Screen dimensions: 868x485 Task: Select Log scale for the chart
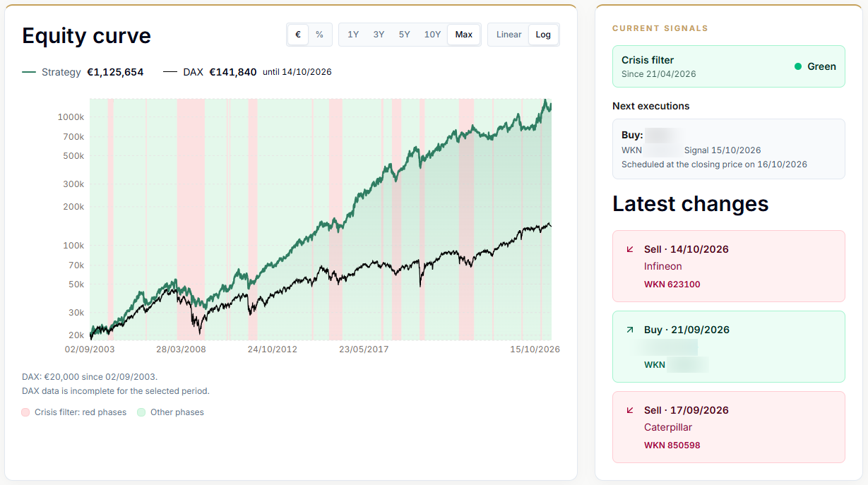coord(543,35)
